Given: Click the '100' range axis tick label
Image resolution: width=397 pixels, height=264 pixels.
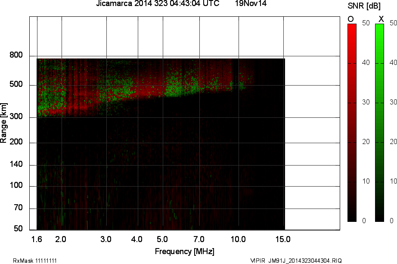Looking at the screenshot, I should click(x=16, y=185).
